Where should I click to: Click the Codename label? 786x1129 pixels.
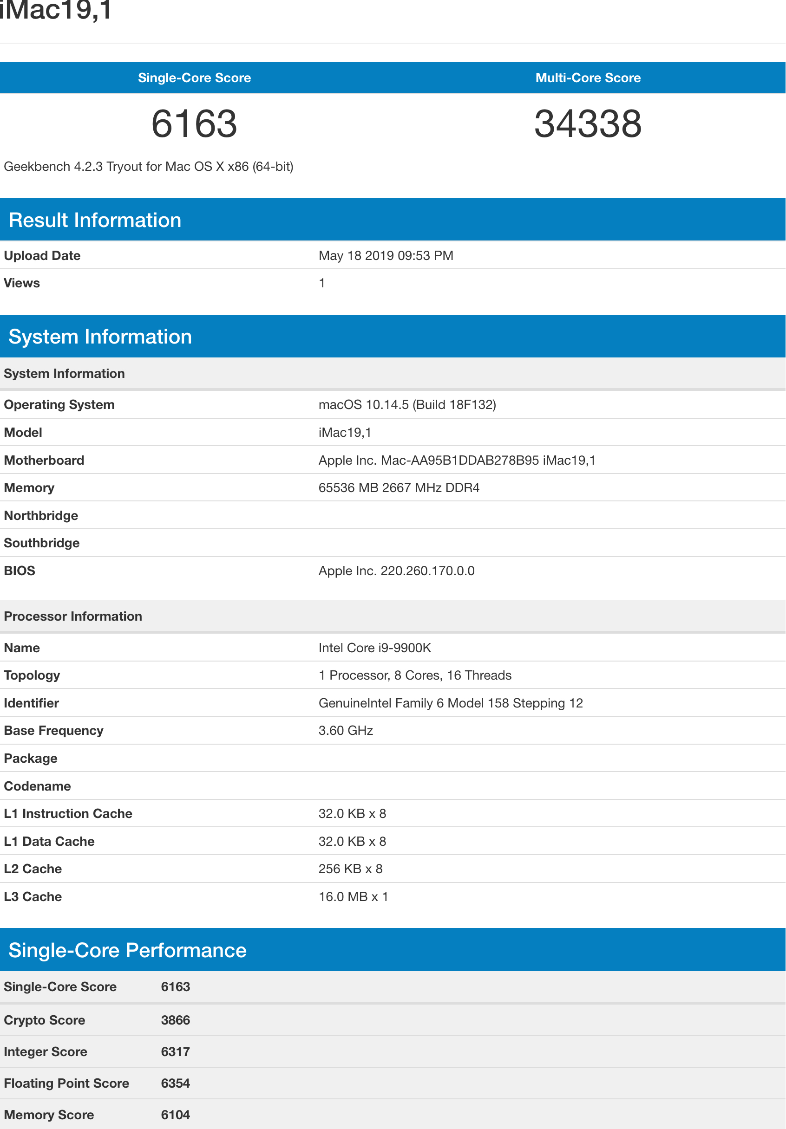coord(38,786)
